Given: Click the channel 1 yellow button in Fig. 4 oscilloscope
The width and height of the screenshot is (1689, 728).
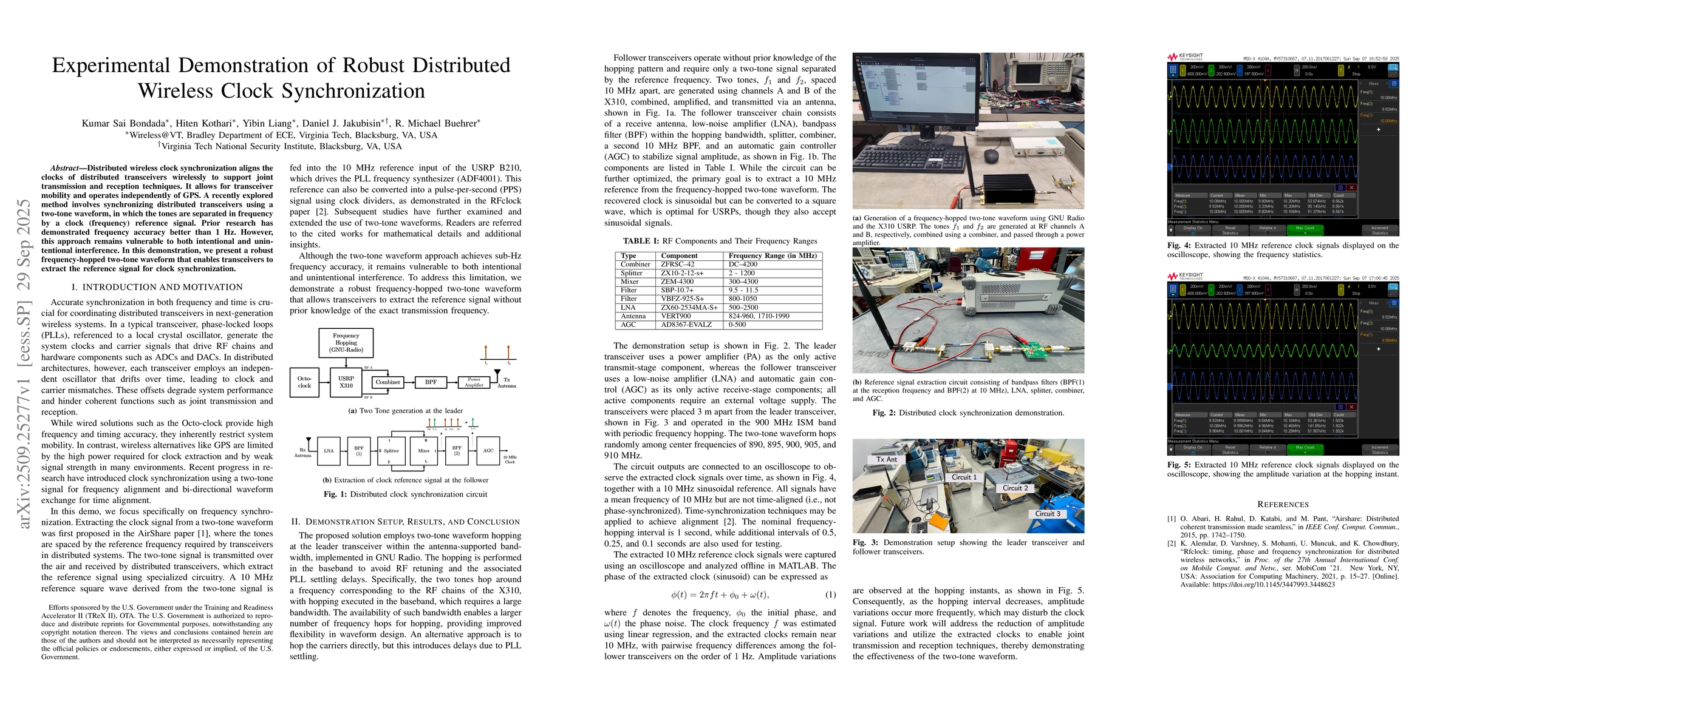Looking at the screenshot, I should pyautogui.click(x=1183, y=71).
